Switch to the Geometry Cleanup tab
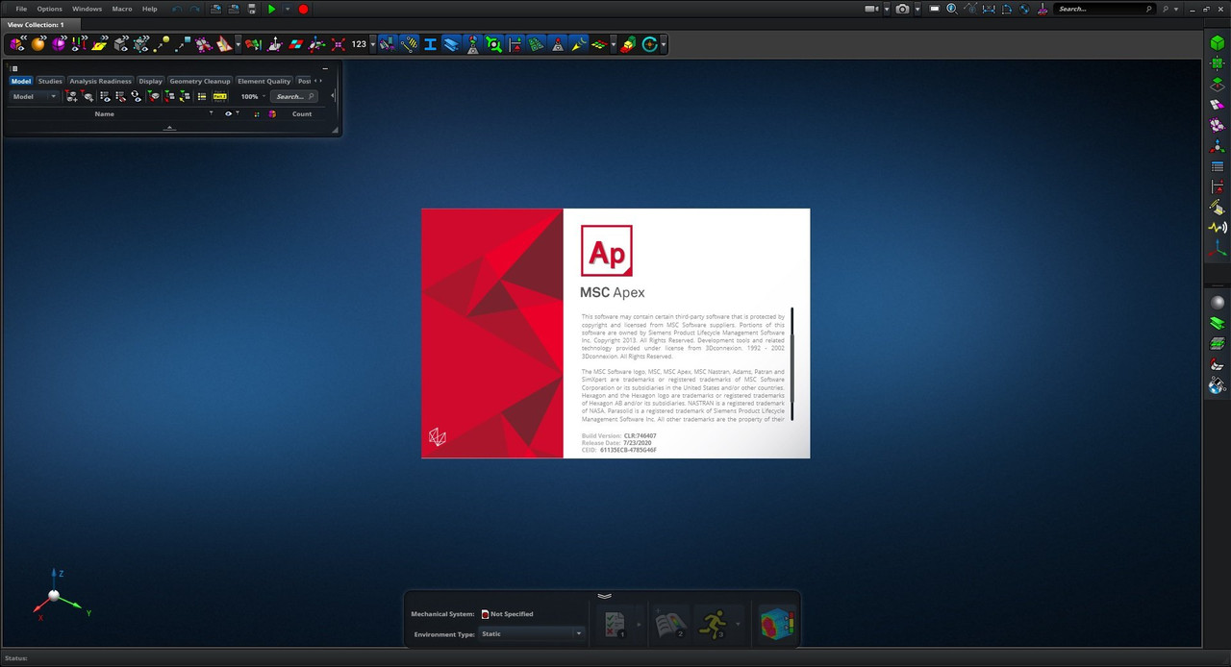The image size is (1231, 667). (200, 81)
